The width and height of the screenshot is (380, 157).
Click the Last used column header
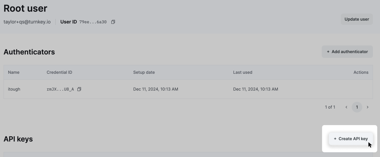tap(243, 72)
